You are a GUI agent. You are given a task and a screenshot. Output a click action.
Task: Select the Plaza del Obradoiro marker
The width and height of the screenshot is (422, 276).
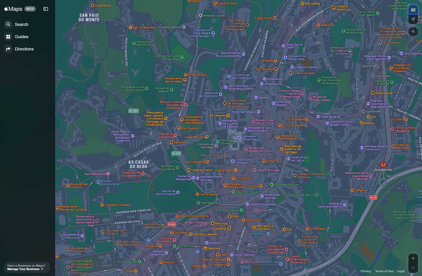click(218, 142)
